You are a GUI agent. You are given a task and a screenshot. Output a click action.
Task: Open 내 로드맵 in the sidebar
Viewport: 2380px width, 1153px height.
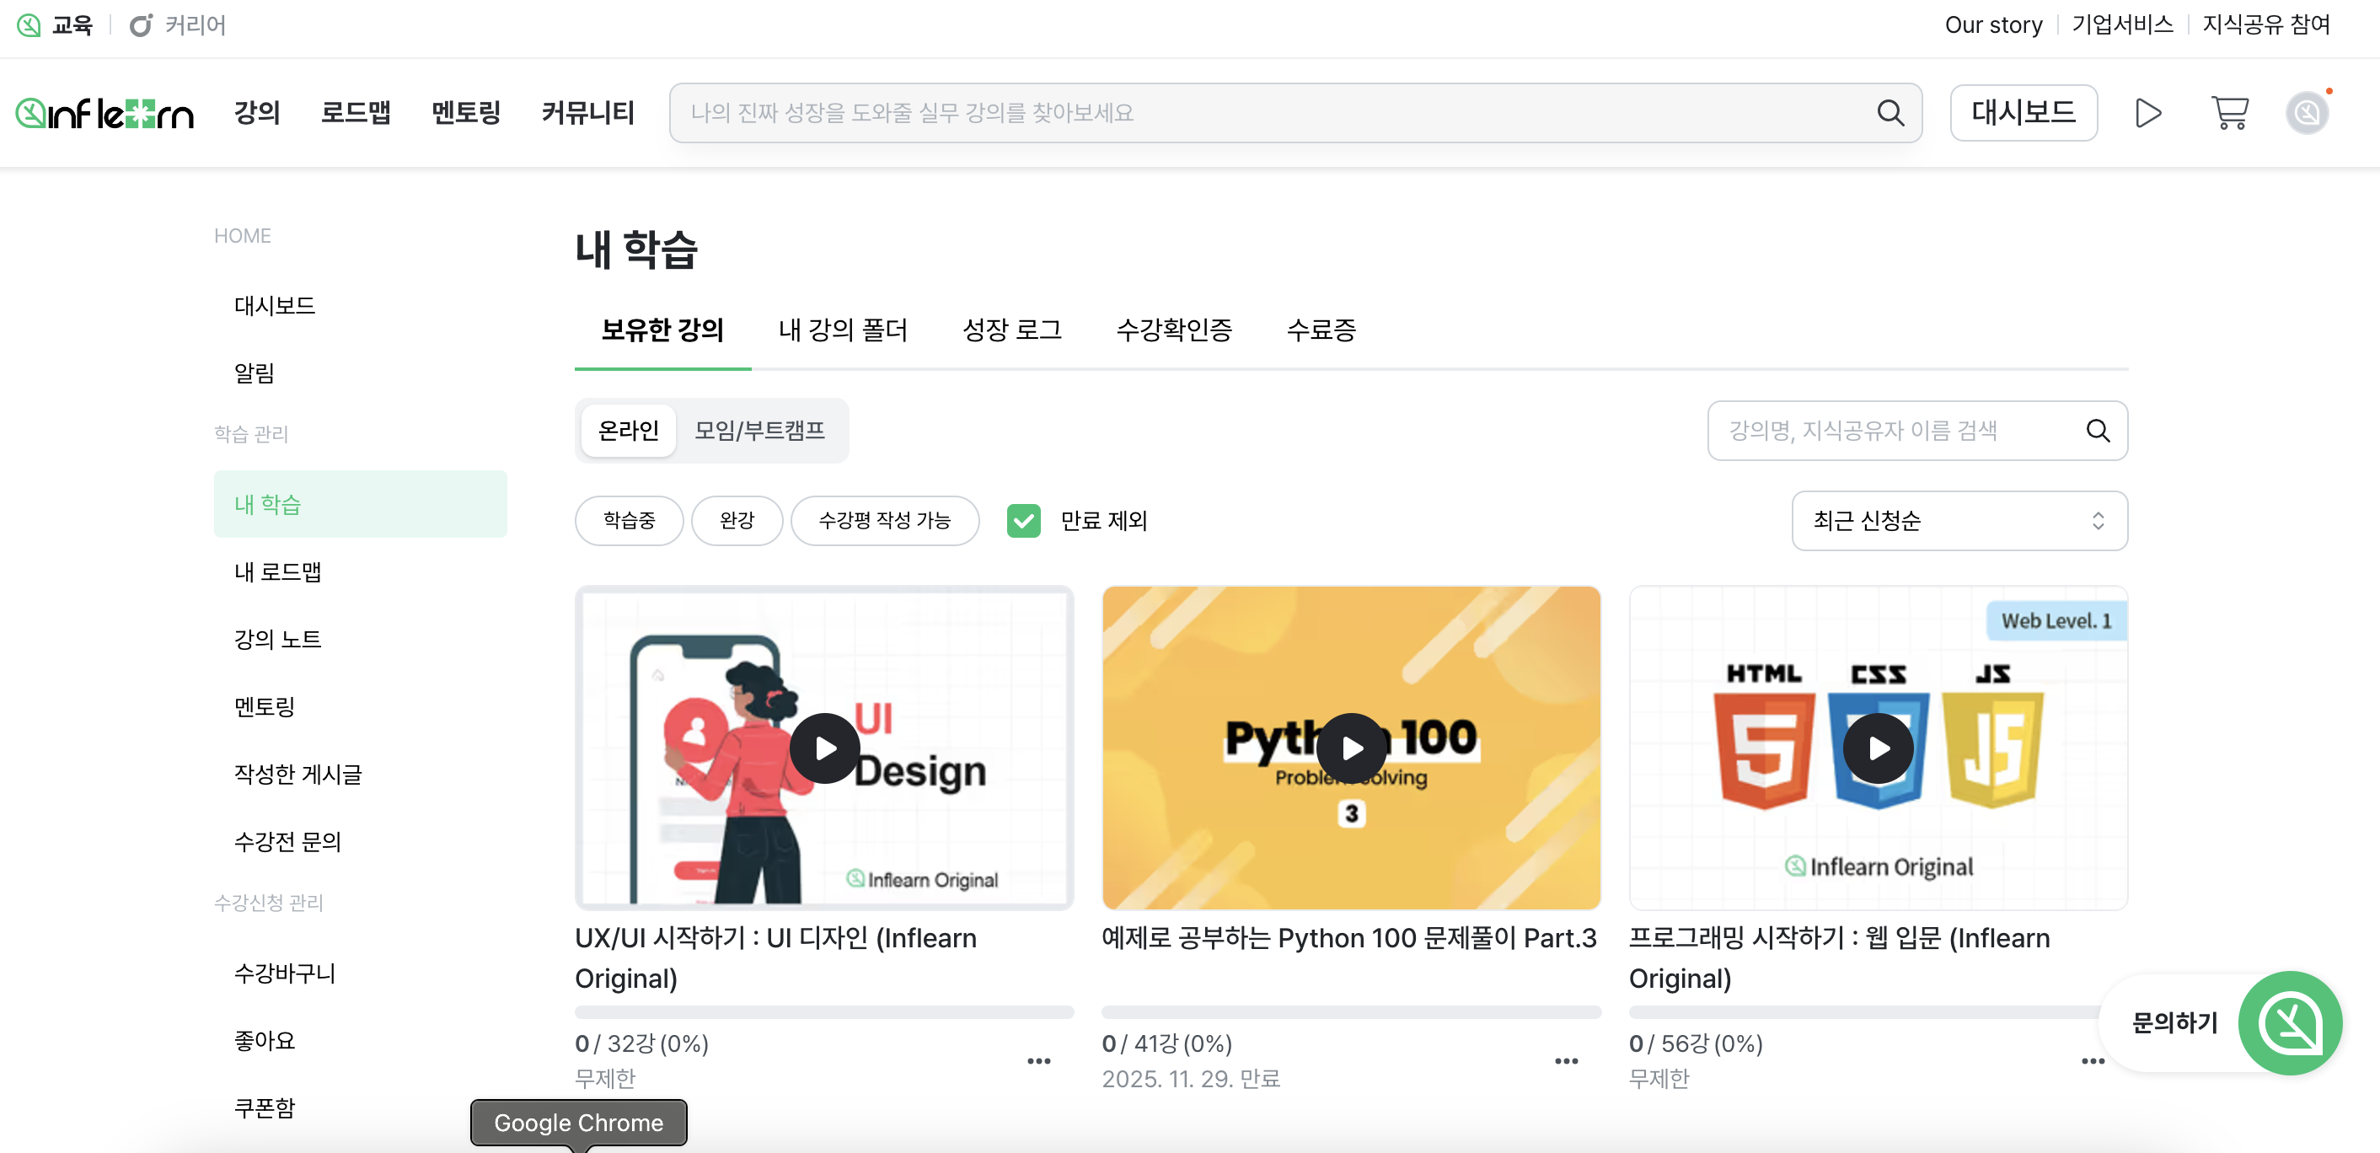277,572
